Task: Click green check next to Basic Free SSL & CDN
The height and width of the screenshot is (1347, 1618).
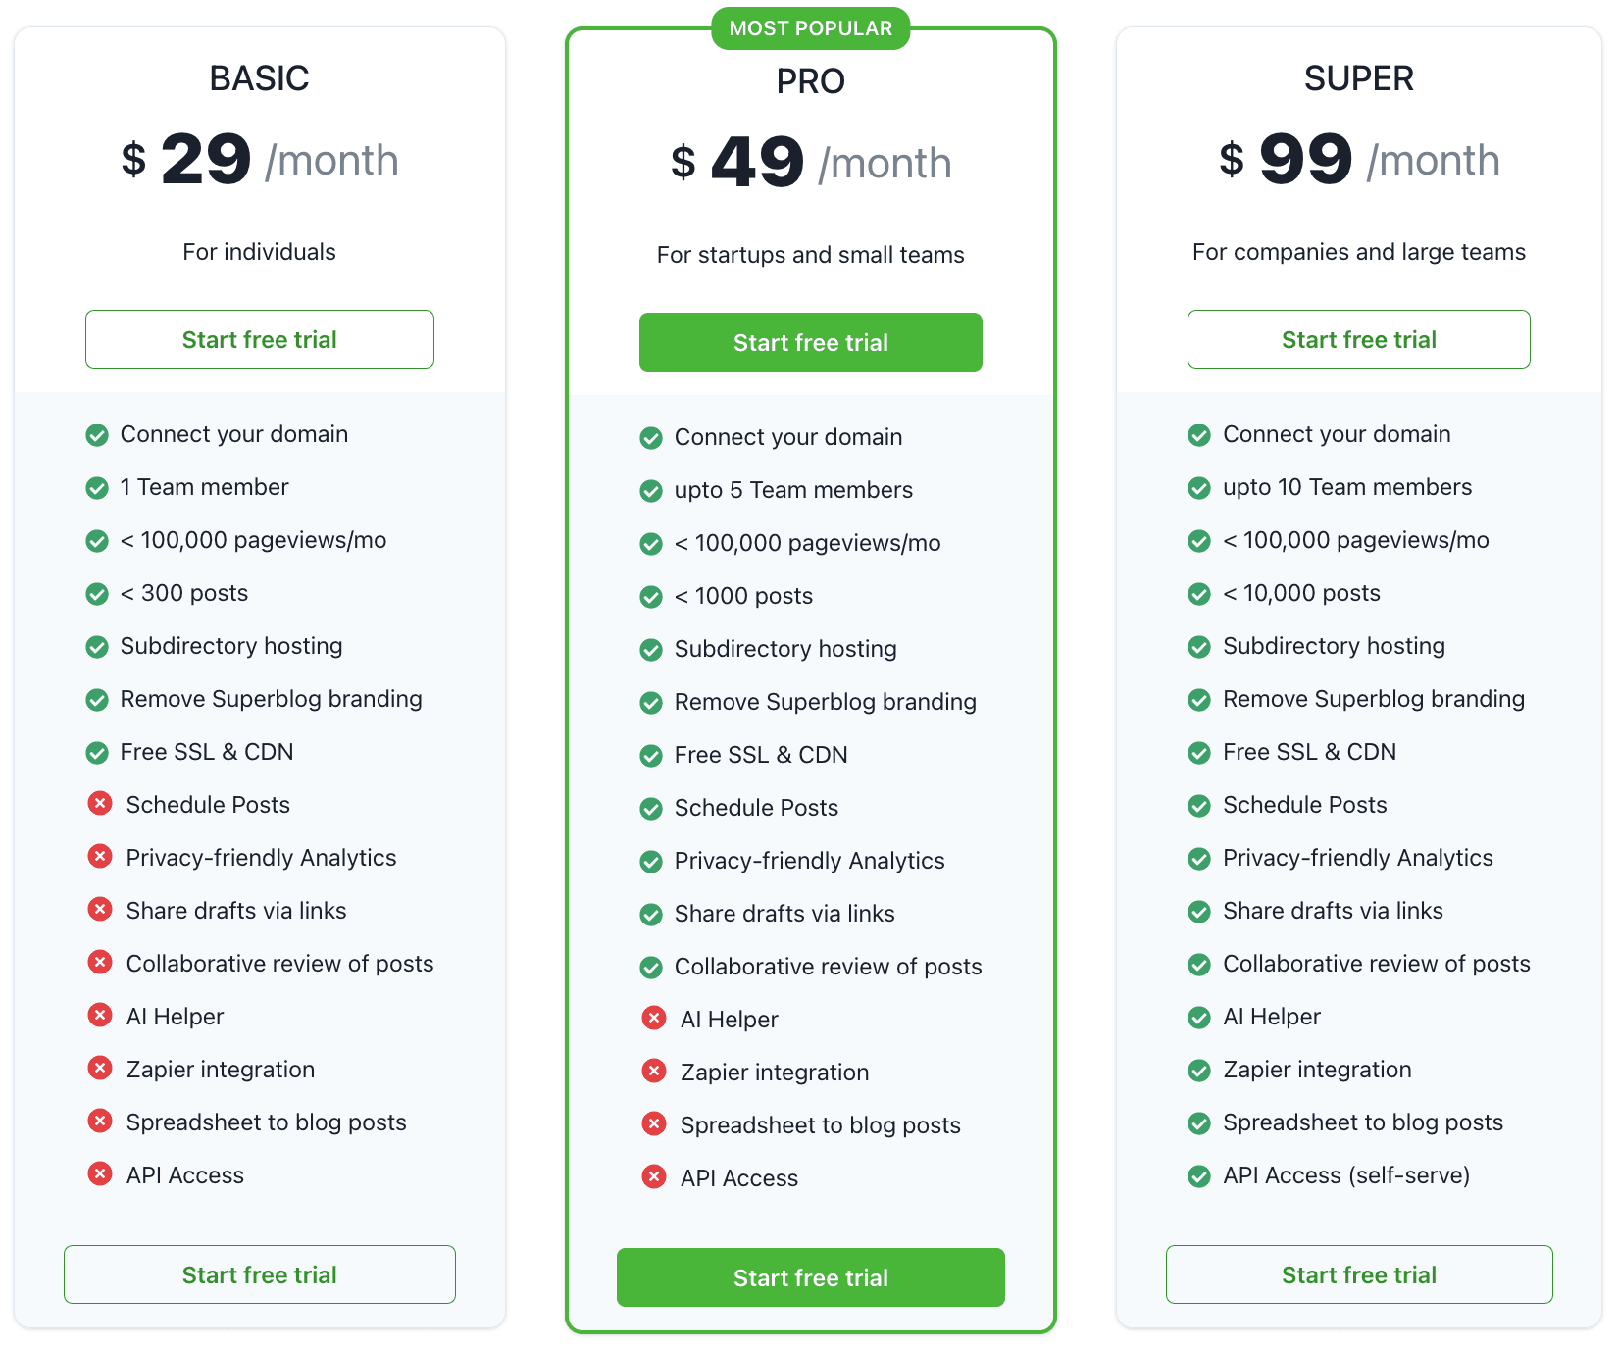Action: point(97,752)
